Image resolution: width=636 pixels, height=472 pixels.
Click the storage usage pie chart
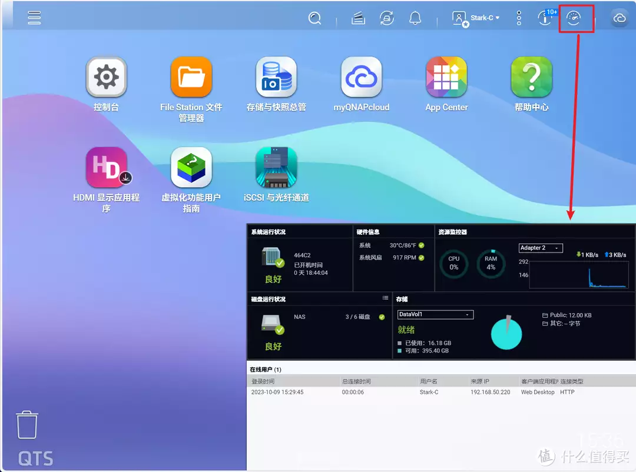[506, 333]
